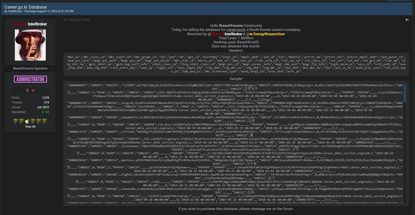Viewport: 415px width, 215px height.
Task: Click the 'Total Lines: 1.6Million' text
Action: point(236,38)
